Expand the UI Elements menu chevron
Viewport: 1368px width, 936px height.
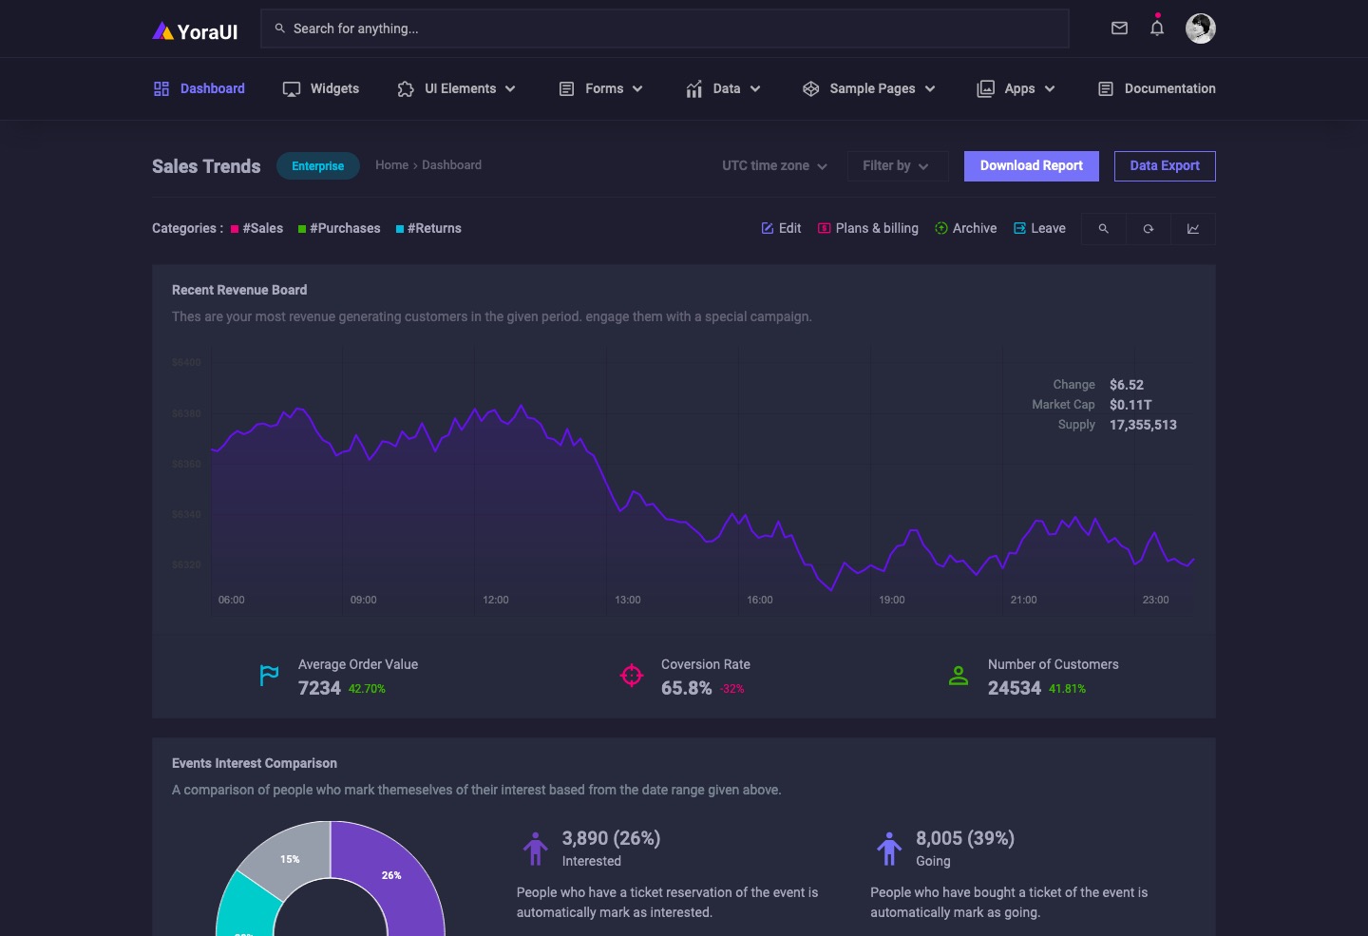pos(510,89)
